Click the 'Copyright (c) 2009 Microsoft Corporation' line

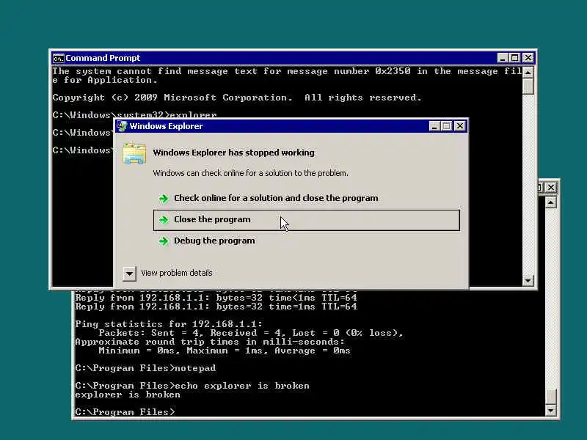[x=237, y=98]
